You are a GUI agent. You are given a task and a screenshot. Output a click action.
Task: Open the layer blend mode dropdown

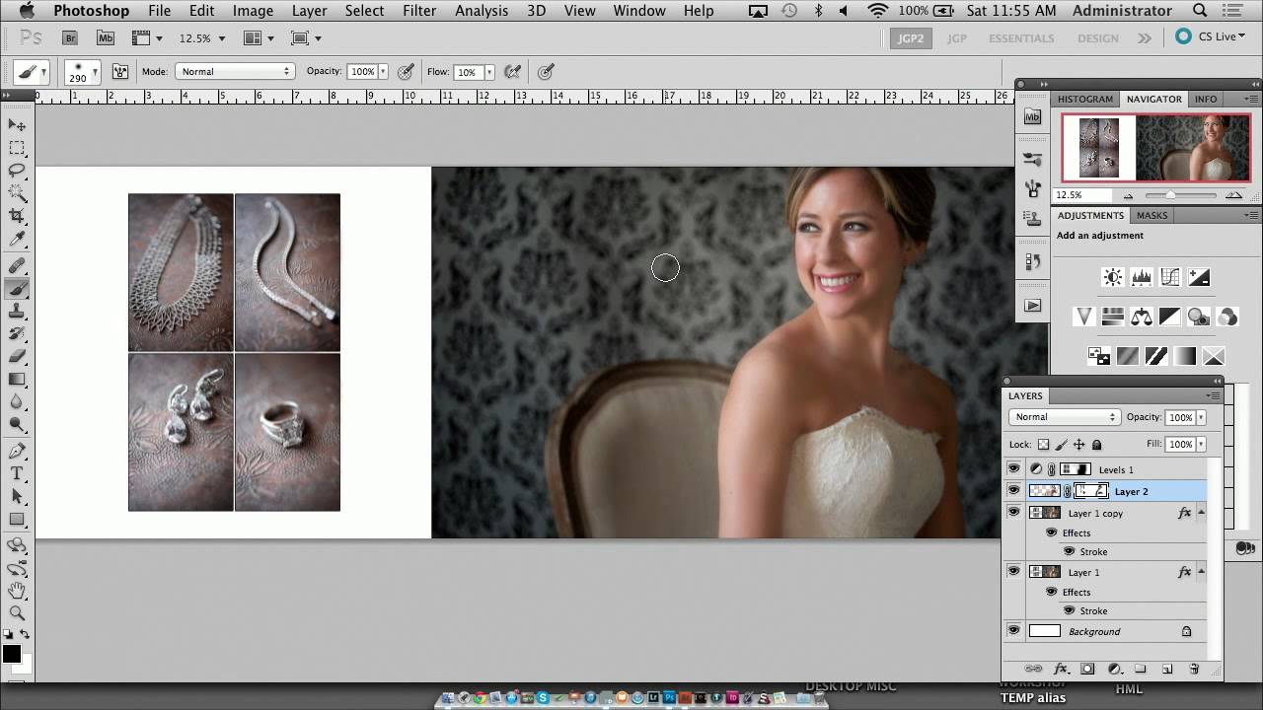coord(1064,417)
